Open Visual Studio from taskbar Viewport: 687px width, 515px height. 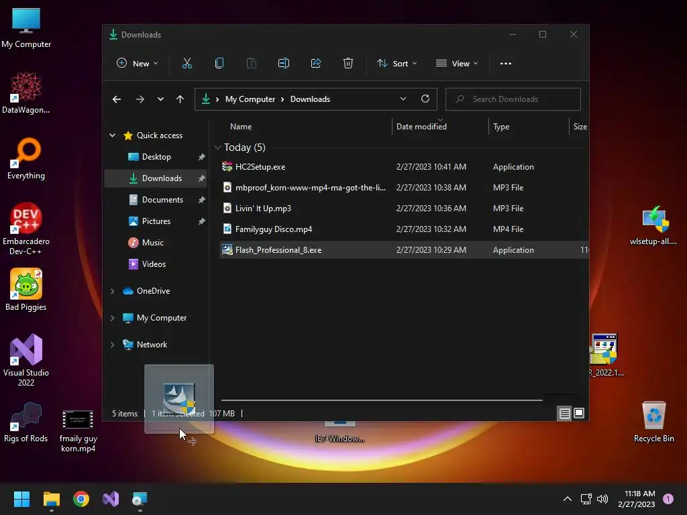click(111, 499)
